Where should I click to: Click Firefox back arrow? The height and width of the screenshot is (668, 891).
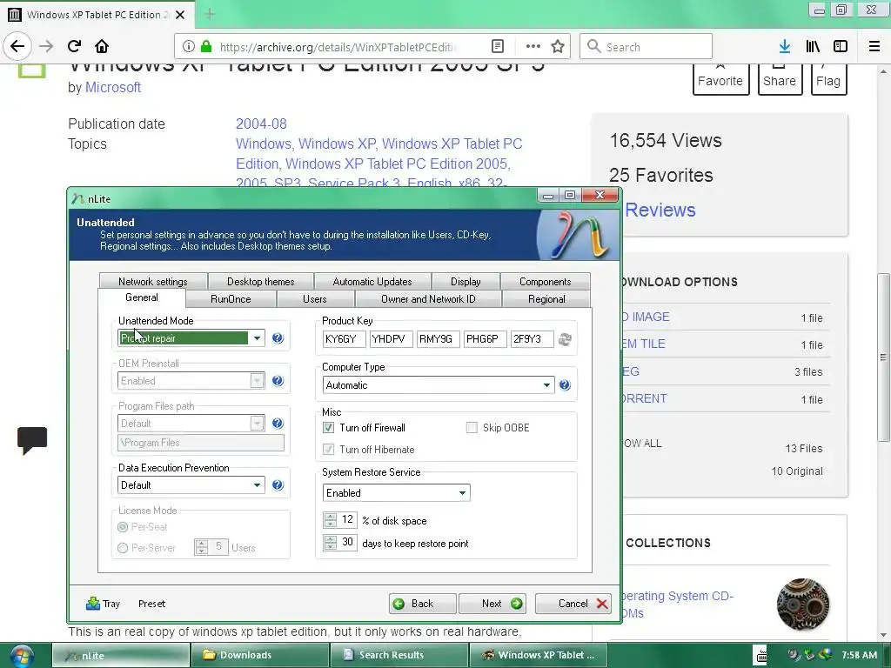point(17,46)
